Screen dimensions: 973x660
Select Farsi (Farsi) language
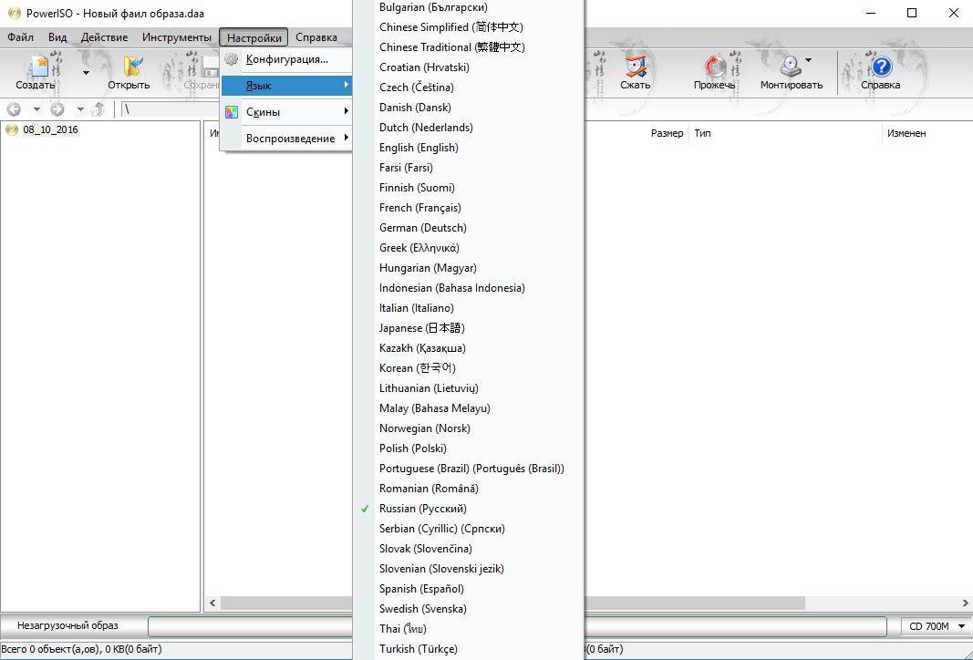point(469,168)
